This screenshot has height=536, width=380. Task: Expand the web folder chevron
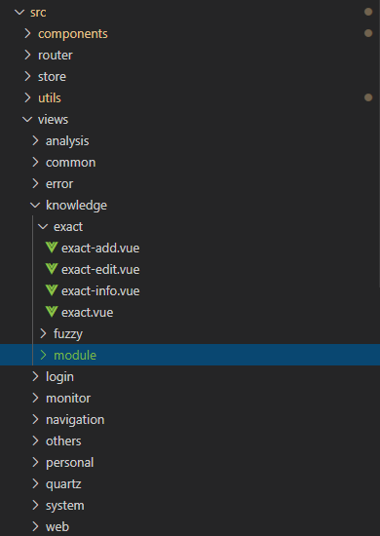pos(35,526)
